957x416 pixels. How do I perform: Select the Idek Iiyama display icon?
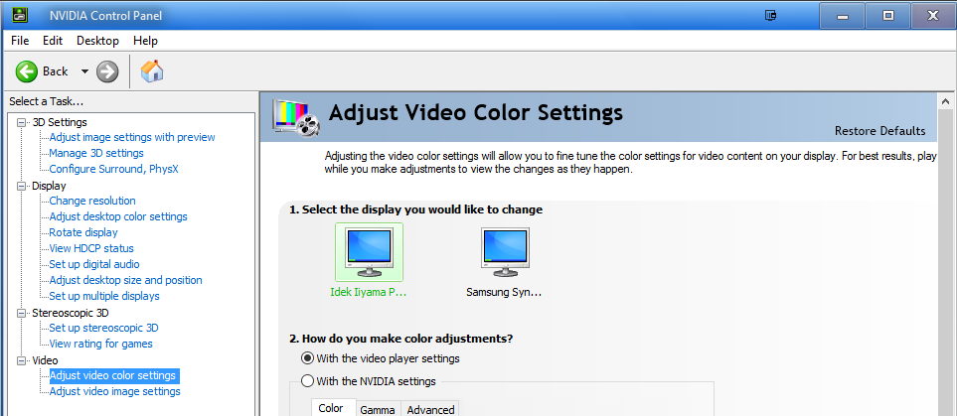[x=369, y=252]
